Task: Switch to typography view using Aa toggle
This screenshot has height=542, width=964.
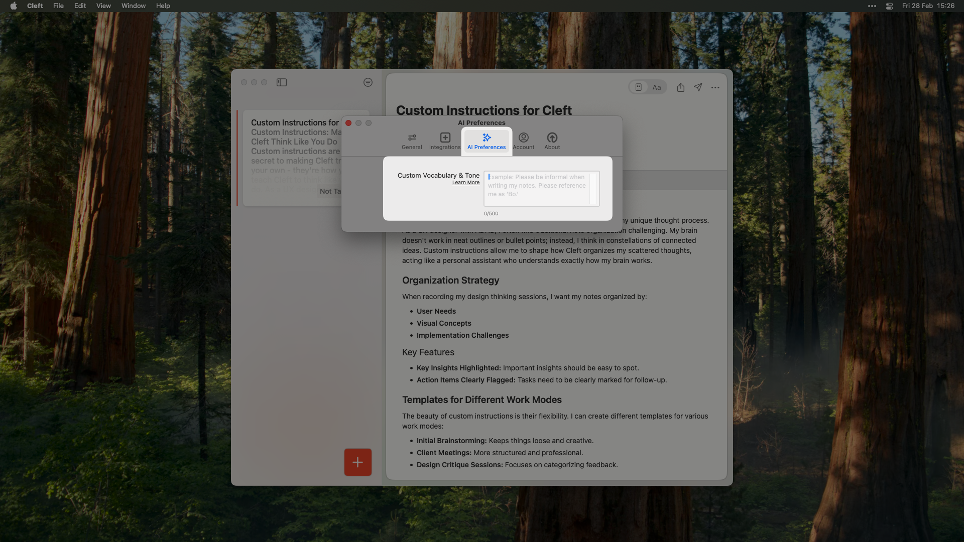Action: click(656, 87)
